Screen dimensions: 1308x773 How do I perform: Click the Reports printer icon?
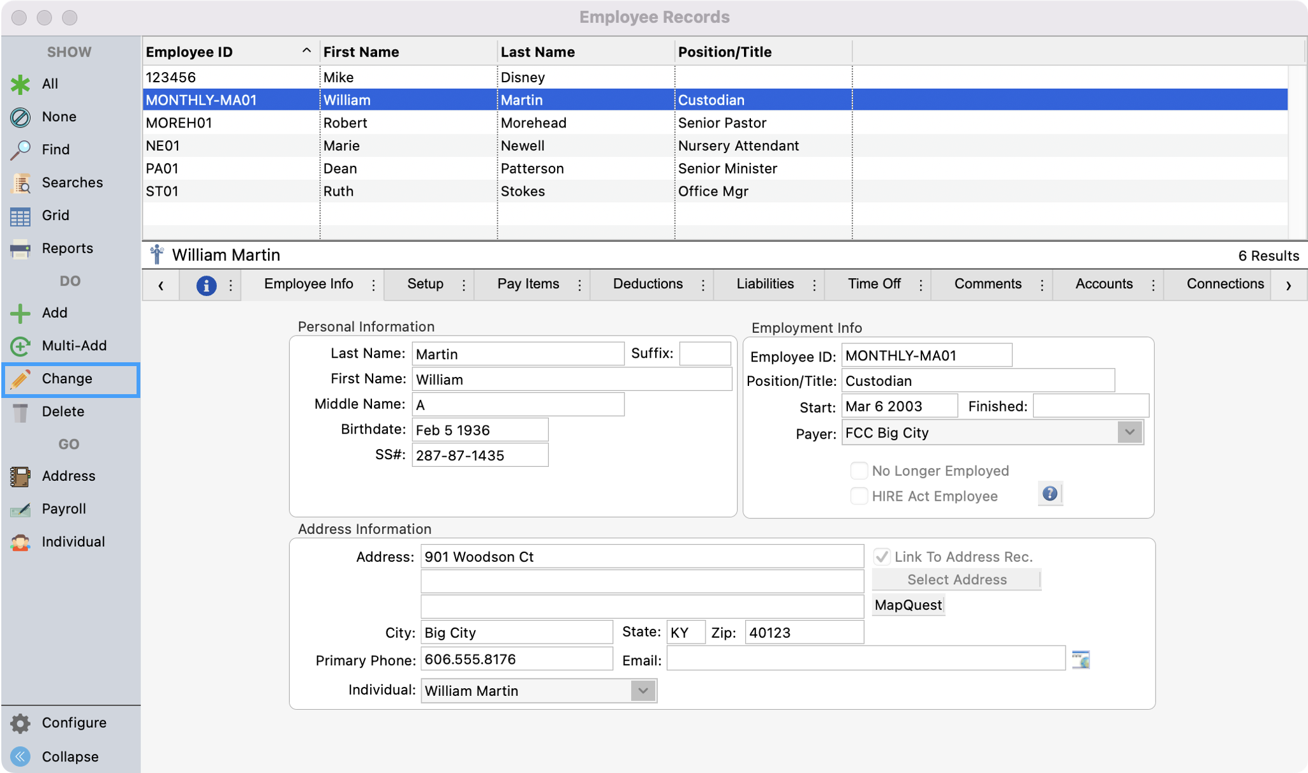point(20,249)
